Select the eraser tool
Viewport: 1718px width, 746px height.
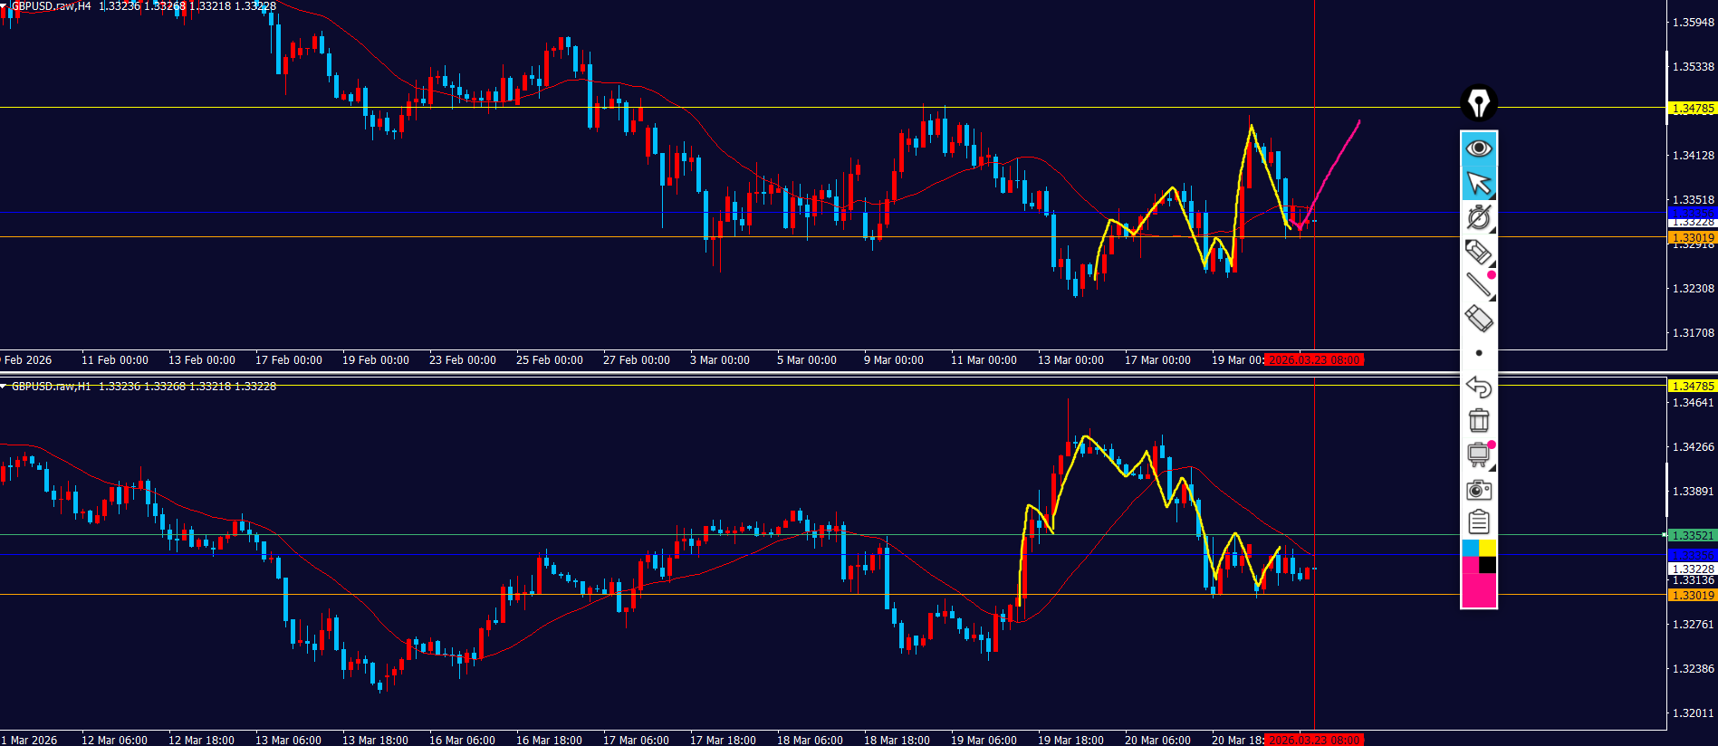coord(1478,319)
